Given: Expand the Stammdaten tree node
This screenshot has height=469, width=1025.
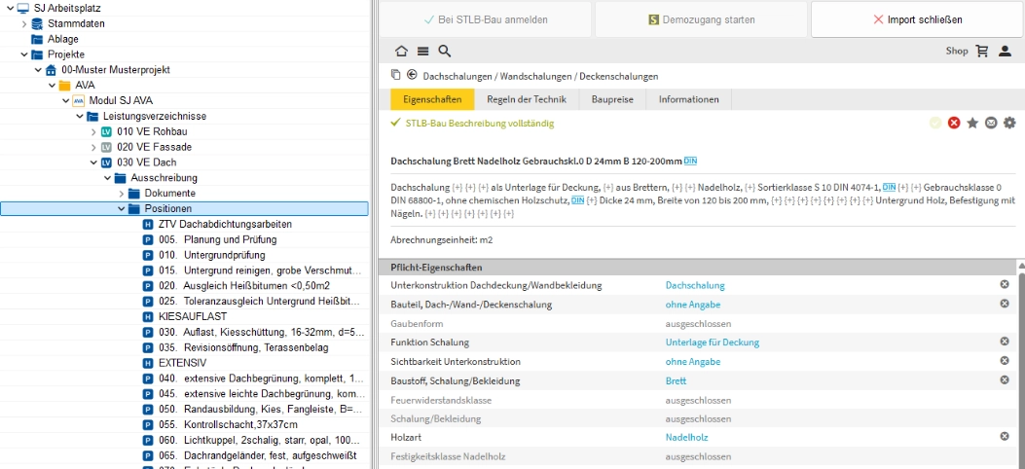Looking at the screenshot, I should 24,23.
